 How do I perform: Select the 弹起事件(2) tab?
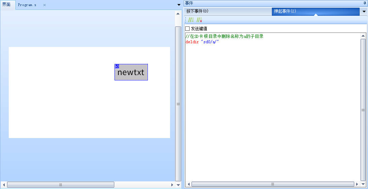tap(285, 11)
